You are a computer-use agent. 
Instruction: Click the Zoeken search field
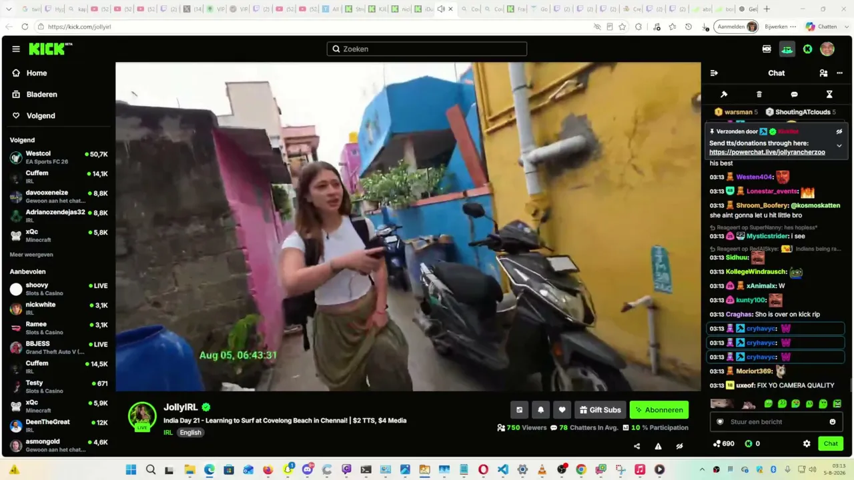427,49
